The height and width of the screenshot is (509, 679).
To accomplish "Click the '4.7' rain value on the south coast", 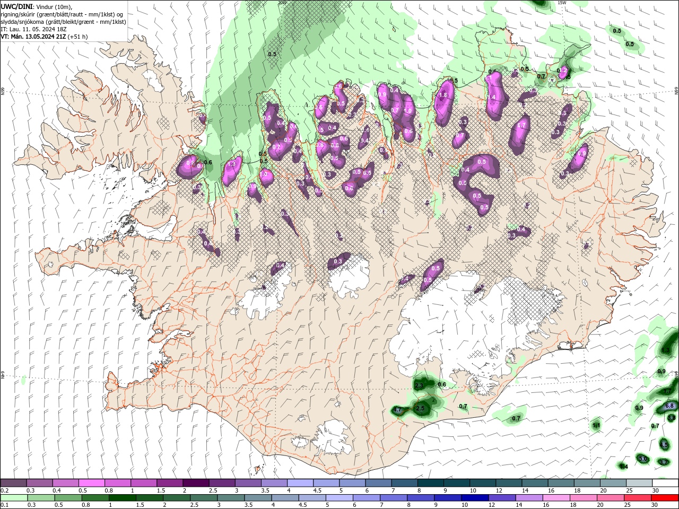I will (x=397, y=410).
